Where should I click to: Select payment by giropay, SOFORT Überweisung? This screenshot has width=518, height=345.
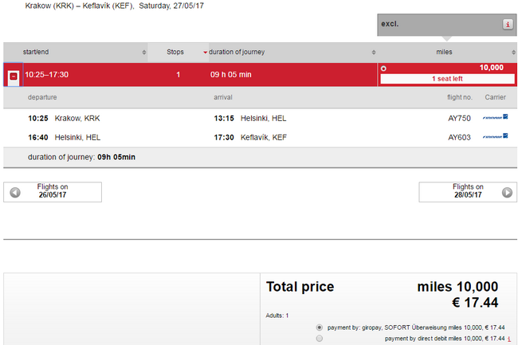pos(319,327)
